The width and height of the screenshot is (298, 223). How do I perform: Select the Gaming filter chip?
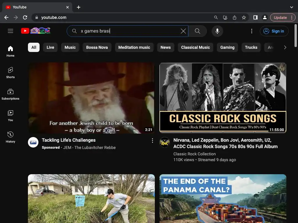(x=227, y=47)
